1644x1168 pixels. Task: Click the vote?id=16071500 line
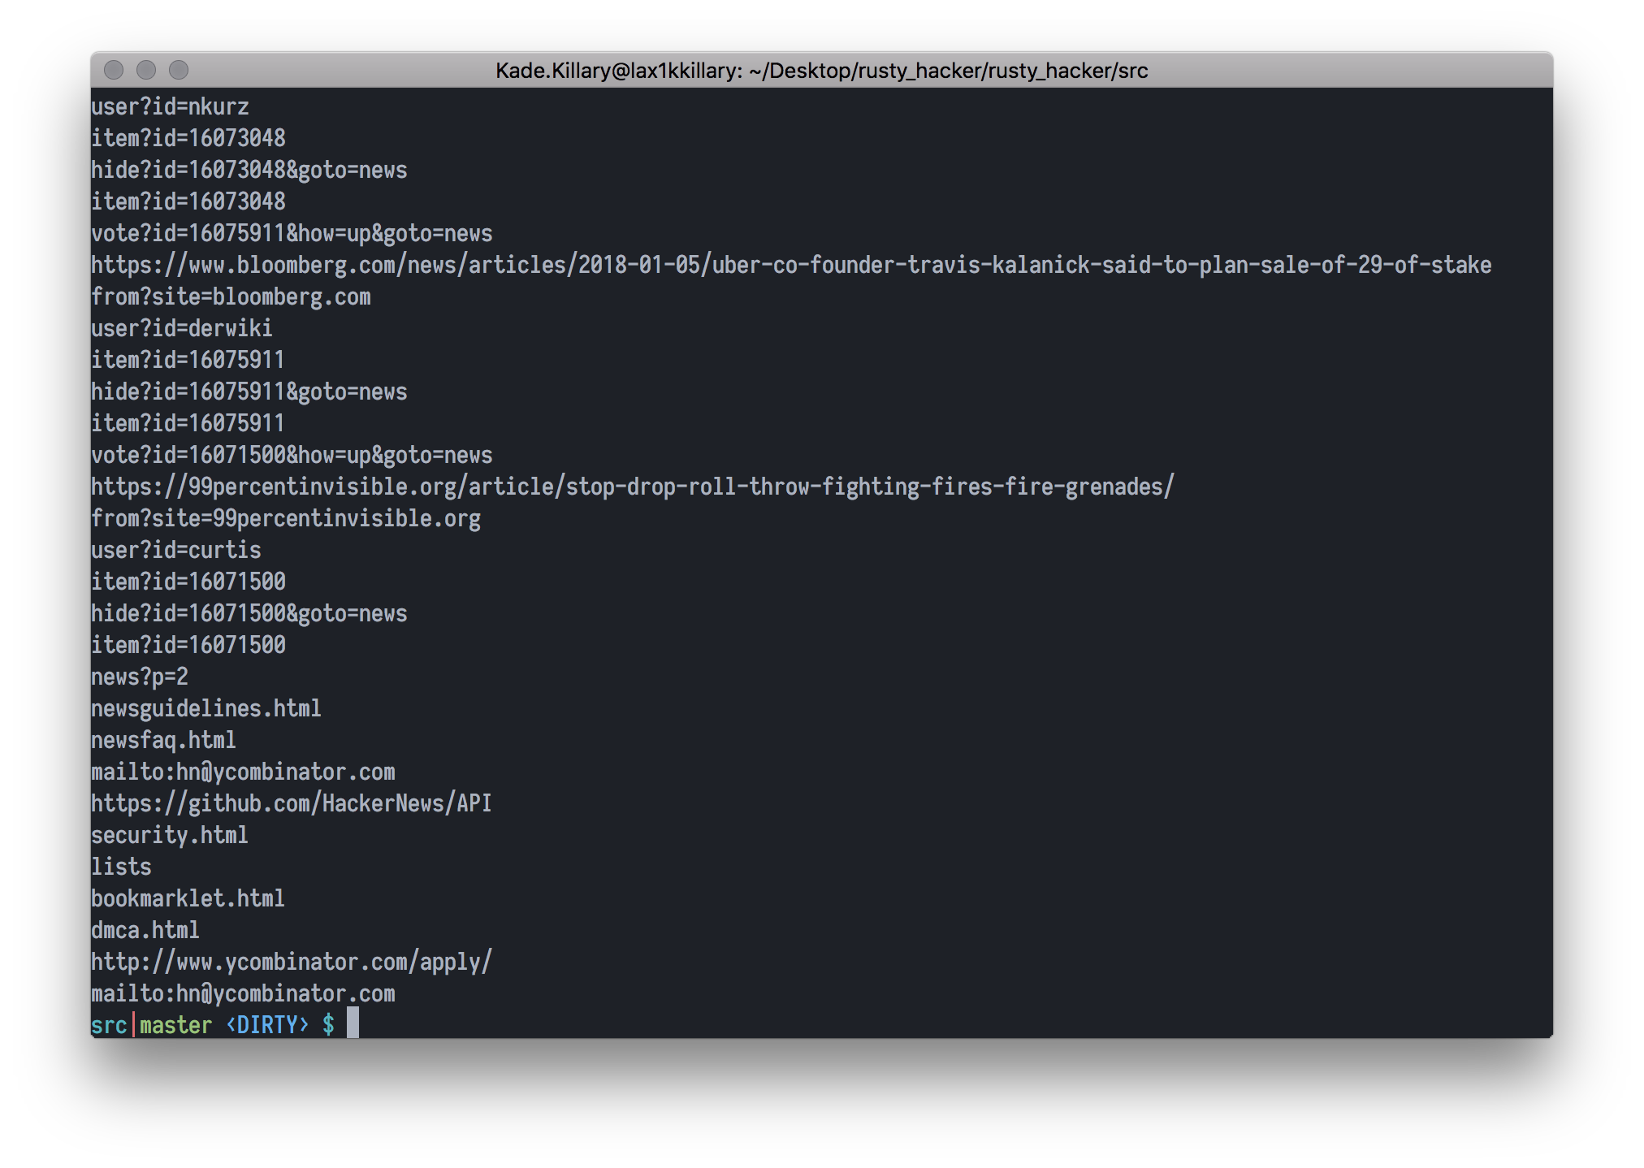(291, 456)
